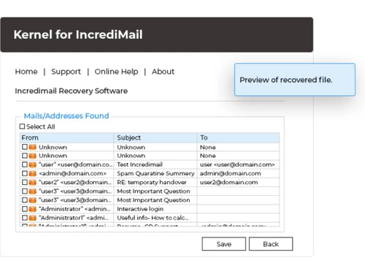365x274 pixels.
Task: Click the 'Kernel for IncrediMail' title
Action: click(78, 34)
